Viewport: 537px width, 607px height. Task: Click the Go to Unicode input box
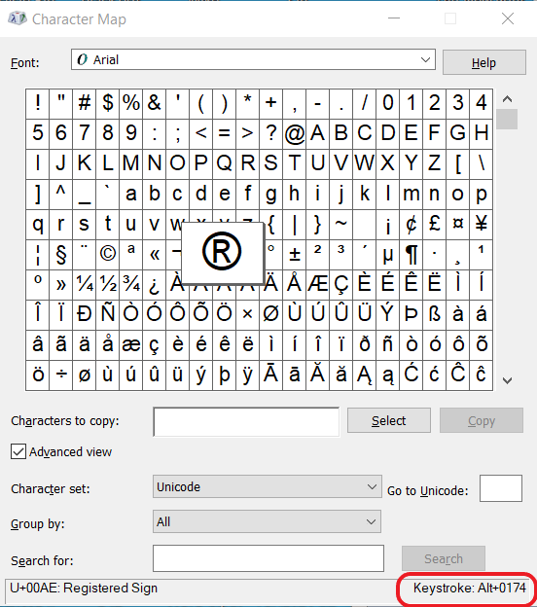pos(501,488)
